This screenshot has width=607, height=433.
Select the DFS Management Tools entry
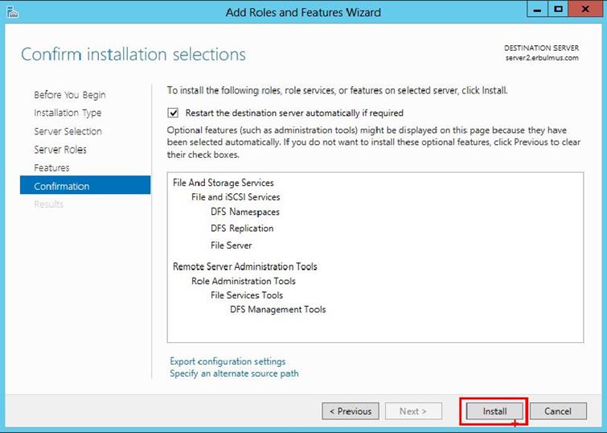(x=277, y=309)
